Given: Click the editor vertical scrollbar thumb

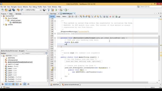Looking at the screenshot, I should pyautogui.click(x=159, y=48).
